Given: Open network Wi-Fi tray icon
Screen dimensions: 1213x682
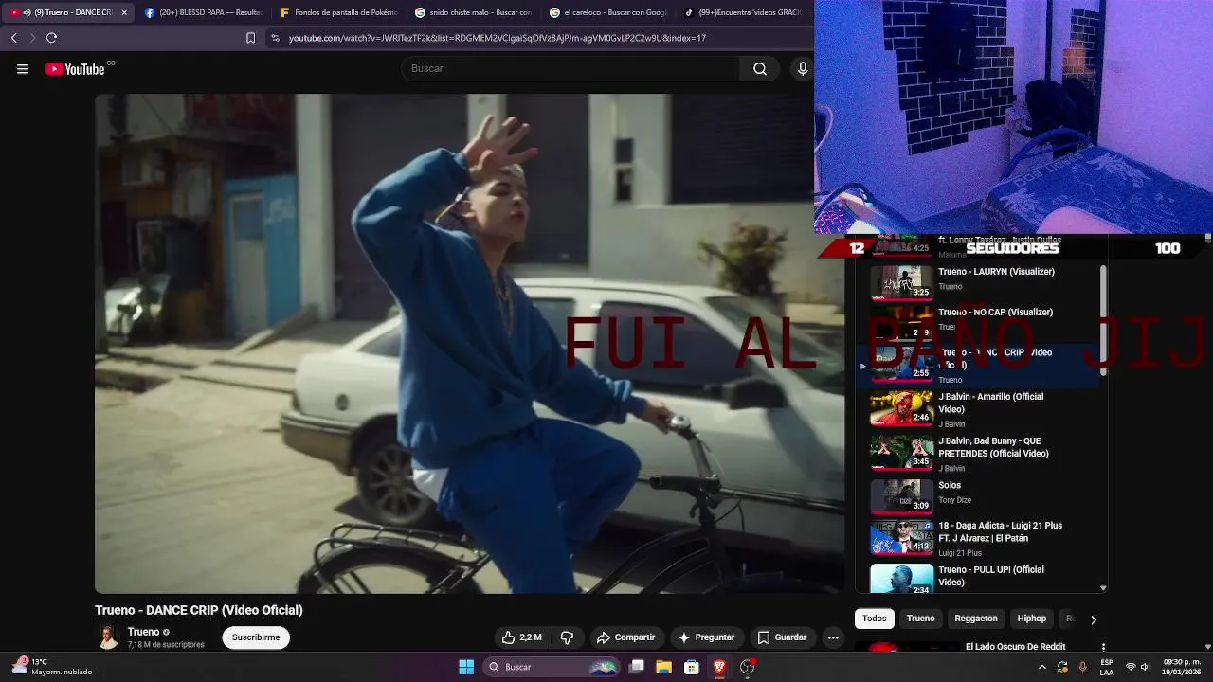Looking at the screenshot, I should 1131,667.
